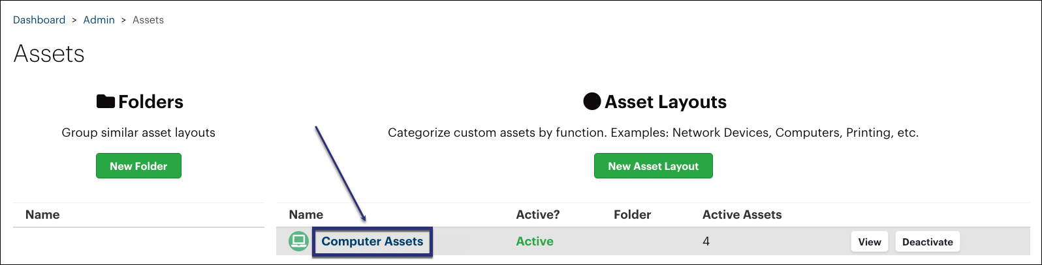Click the Active? column header

tap(538, 215)
